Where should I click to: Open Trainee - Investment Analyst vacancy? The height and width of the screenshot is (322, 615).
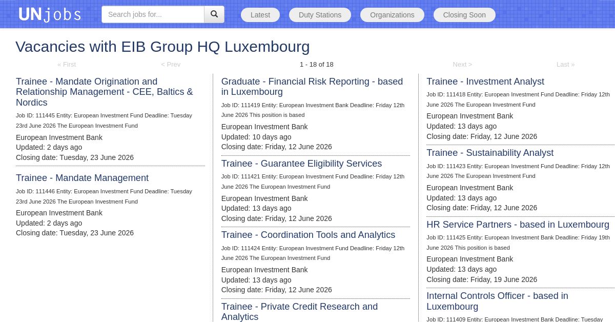pyautogui.click(x=485, y=82)
